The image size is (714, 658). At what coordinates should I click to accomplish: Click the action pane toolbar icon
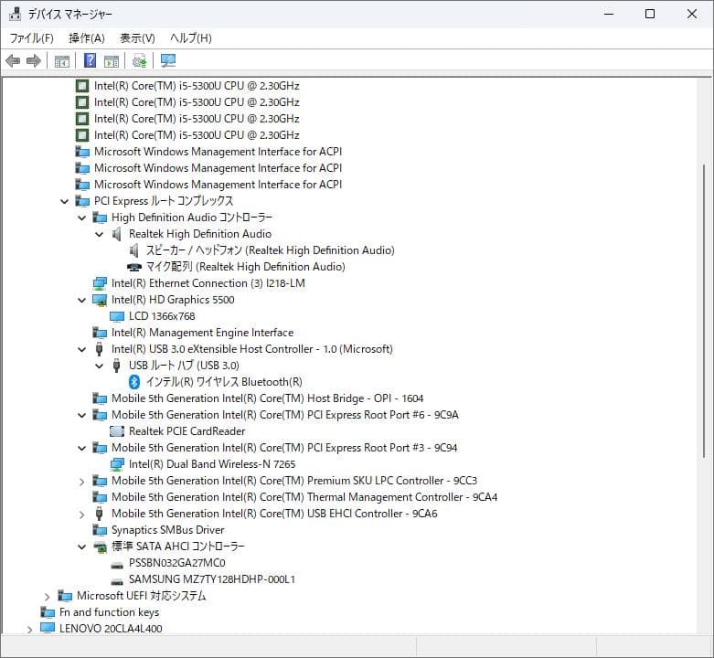pos(112,61)
